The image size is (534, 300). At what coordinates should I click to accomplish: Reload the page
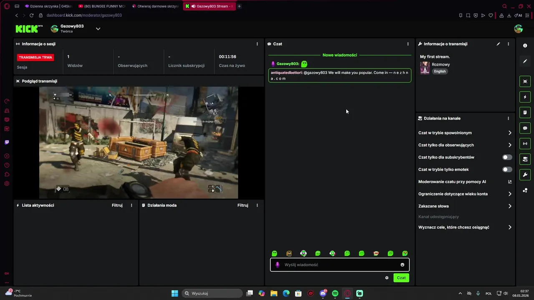[31, 15]
